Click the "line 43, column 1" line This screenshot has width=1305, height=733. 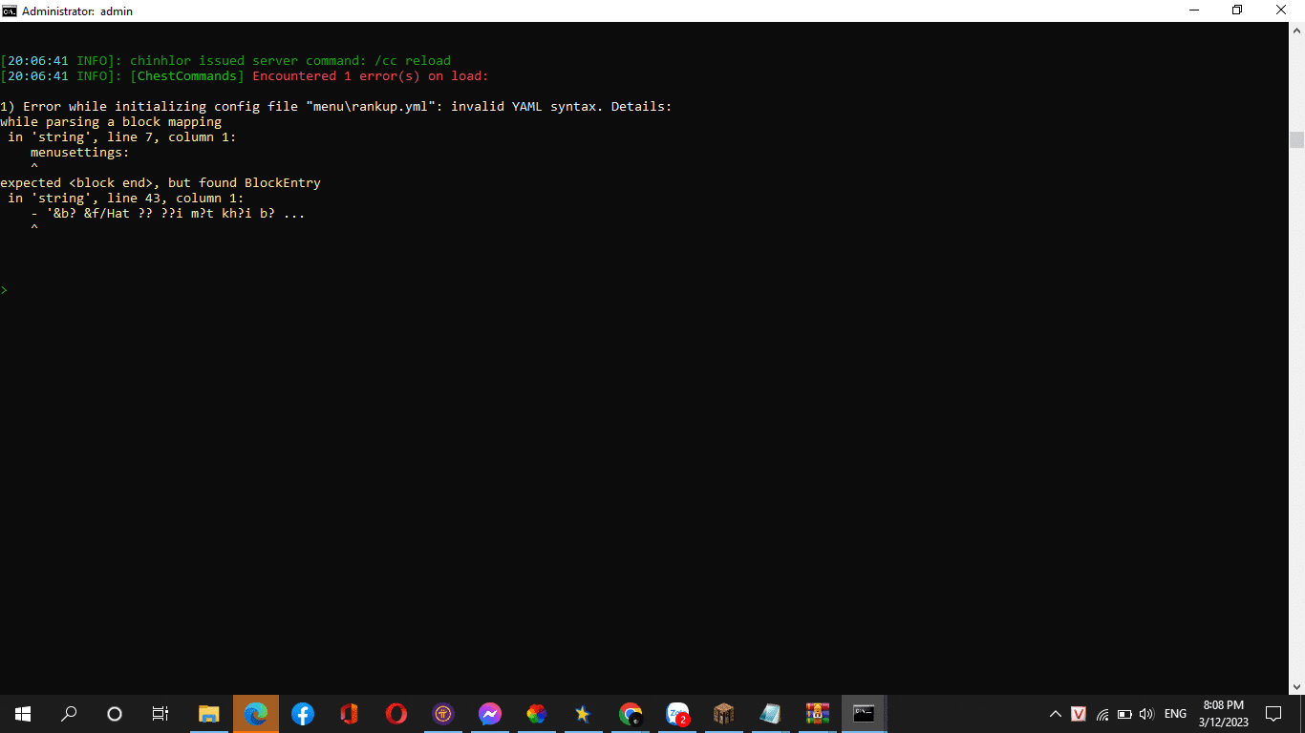click(126, 199)
